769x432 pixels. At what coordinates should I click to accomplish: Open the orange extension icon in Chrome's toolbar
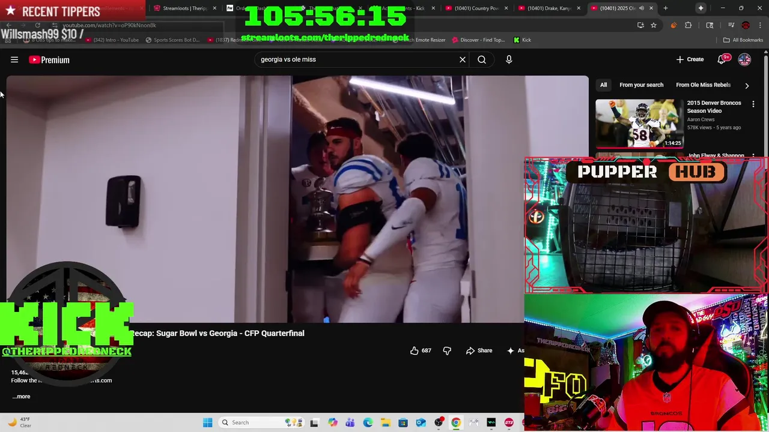[673, 25]
